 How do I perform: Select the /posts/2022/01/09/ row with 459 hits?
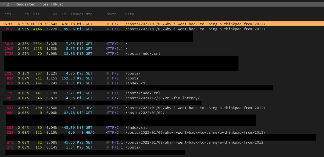145,113
